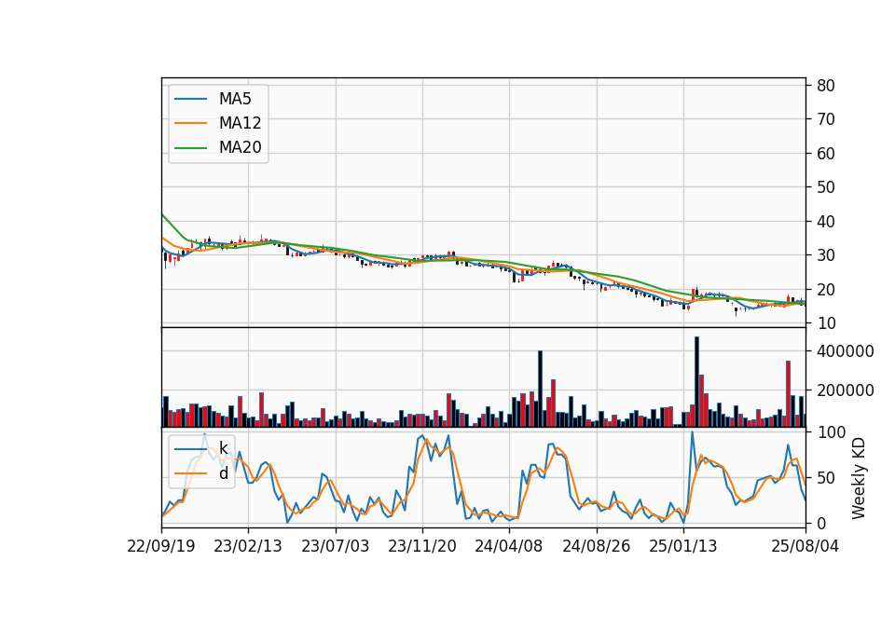Click the MA5 legend label
Image resolution: width=895 pixels, height=643 pixels.
click(x=235, y=99)
